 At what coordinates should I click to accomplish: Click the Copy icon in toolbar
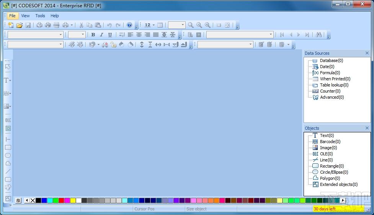[x=90, y=25]
